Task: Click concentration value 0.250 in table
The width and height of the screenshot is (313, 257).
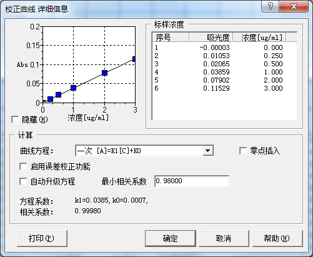Action: point(273,56)
